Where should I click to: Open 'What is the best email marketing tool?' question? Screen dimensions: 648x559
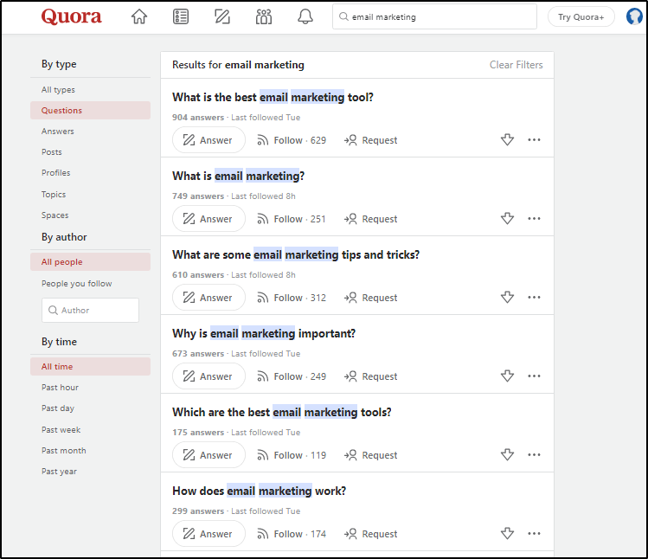273,97
